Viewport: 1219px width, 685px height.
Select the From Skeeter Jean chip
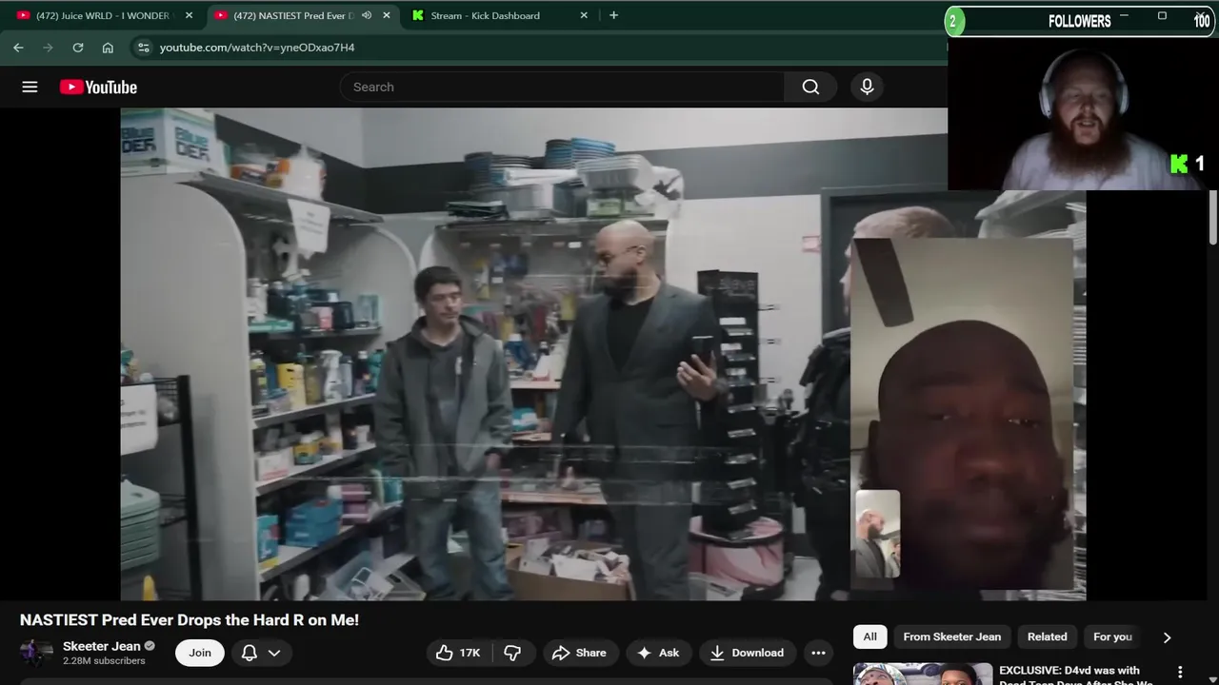click(x=952, y=636)
